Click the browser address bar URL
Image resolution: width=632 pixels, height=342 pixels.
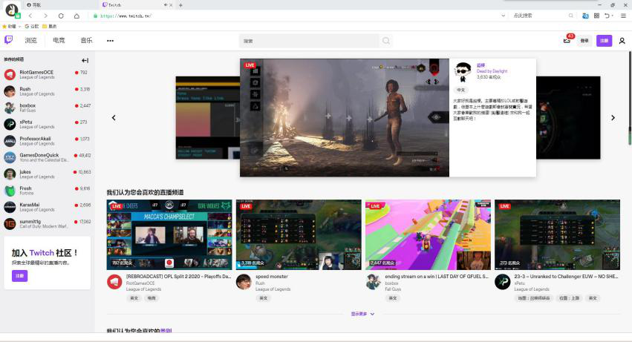[x=126, y=16]
